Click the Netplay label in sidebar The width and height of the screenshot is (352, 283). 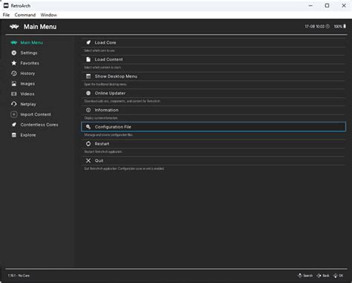[x=28, y=104]
